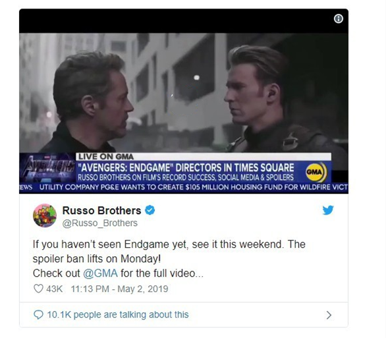Expand conversation with the right chevron arrow
Image resolution: width=386 pixels, height=338 pixels.
pyautogui.click(x=329, y=315)
